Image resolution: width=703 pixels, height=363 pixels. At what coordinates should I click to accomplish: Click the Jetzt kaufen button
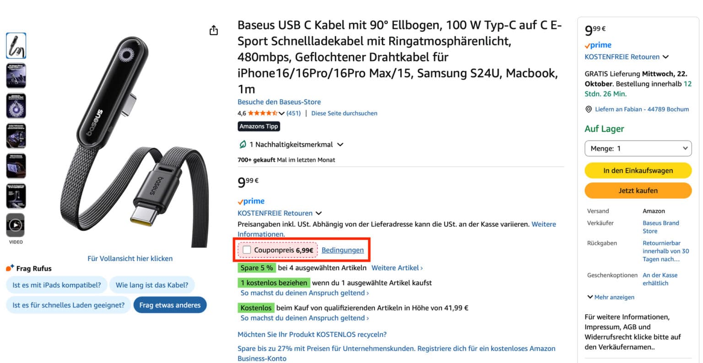[638, 190]
